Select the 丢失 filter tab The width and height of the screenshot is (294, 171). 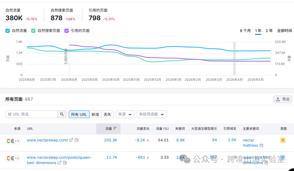click(x=108, y=114)
